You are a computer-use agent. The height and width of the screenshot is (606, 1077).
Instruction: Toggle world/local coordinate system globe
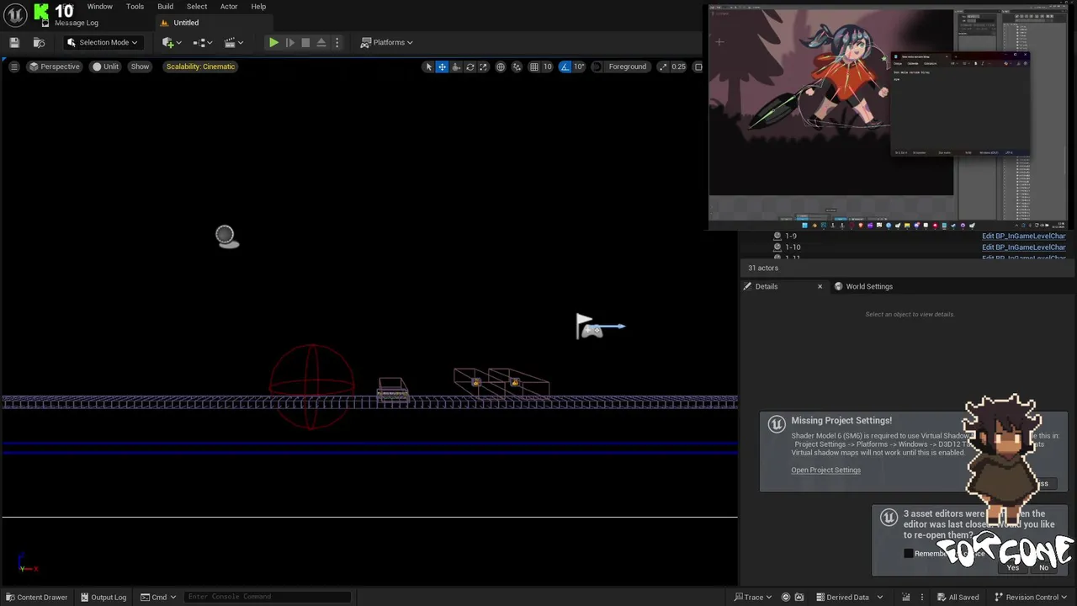coord(501,66)
